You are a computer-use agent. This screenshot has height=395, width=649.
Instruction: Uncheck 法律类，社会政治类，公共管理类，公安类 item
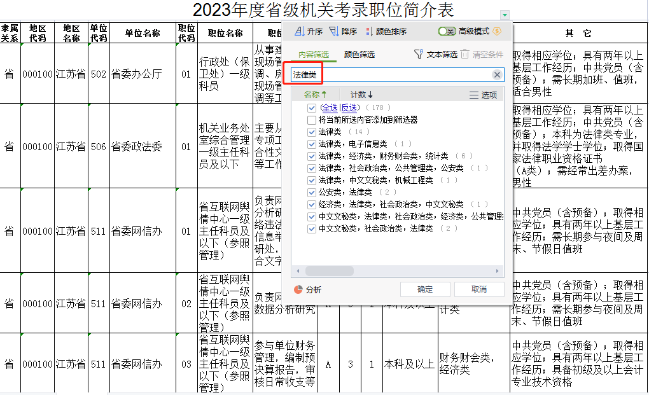(x=312, y=169)
